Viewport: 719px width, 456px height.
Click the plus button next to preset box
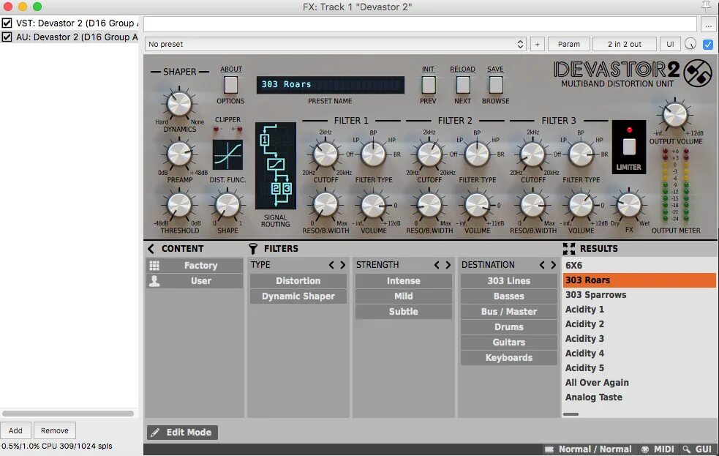click(x=537, y=44)
